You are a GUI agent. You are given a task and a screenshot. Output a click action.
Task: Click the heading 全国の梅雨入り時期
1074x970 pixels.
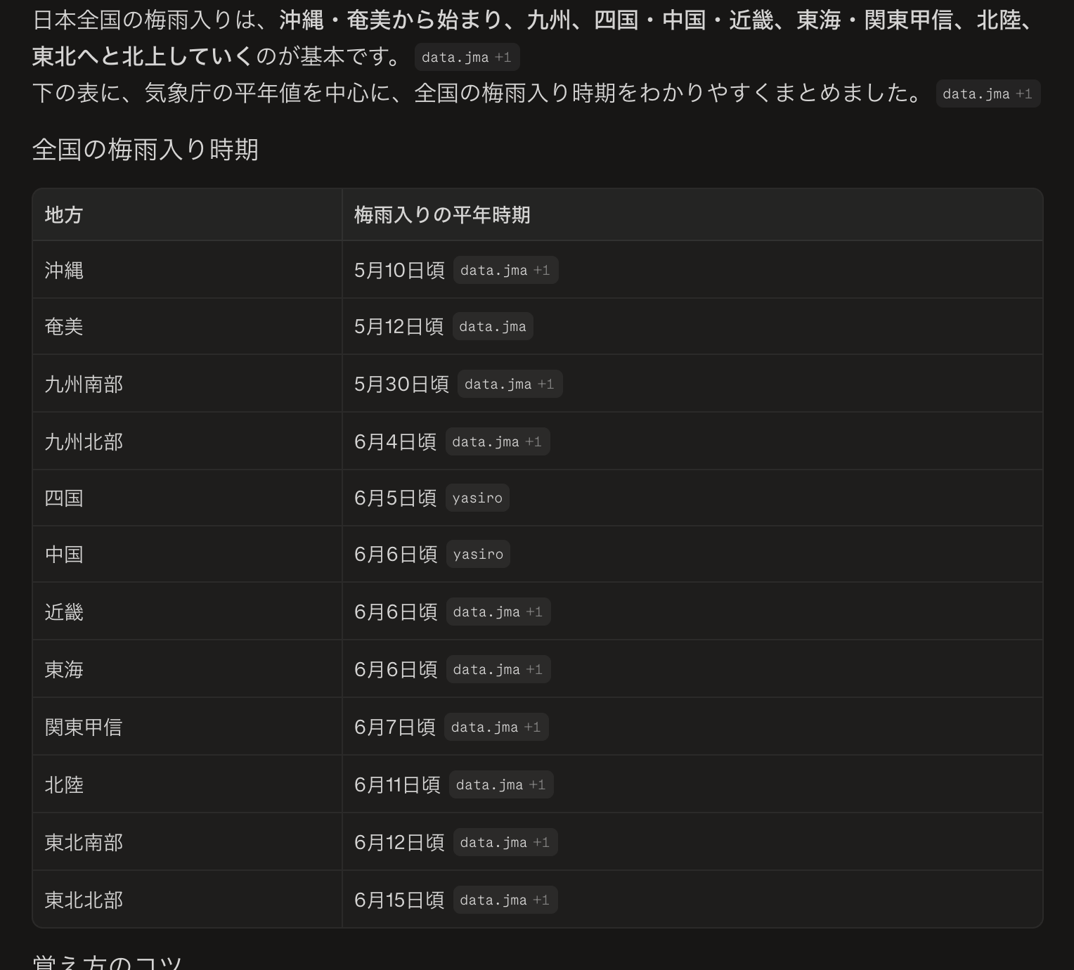click(x=145, y=150)
